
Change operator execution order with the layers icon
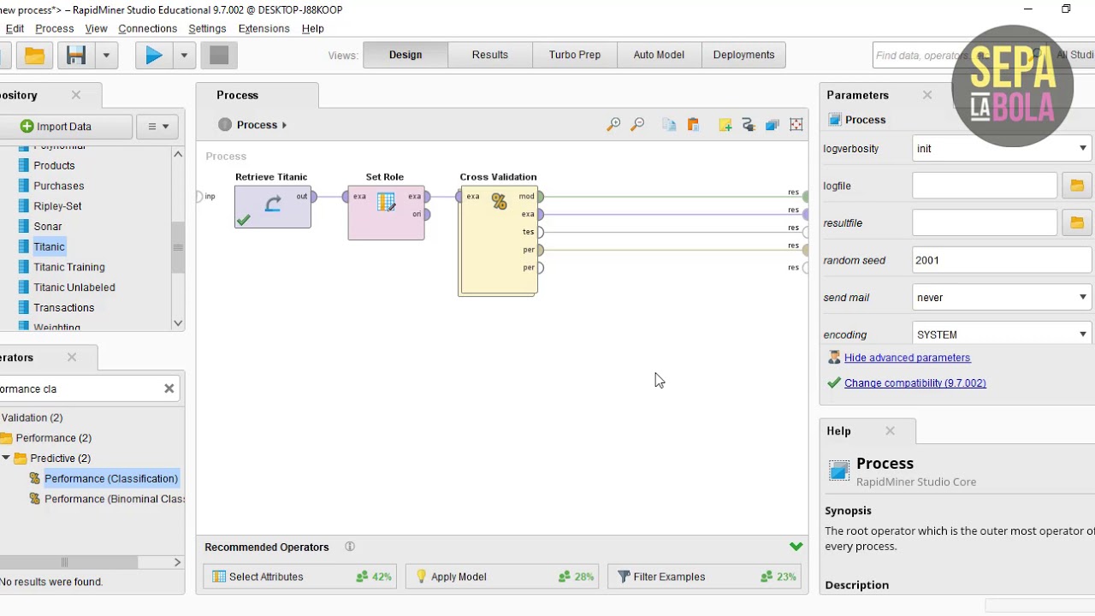coord(772,125)
